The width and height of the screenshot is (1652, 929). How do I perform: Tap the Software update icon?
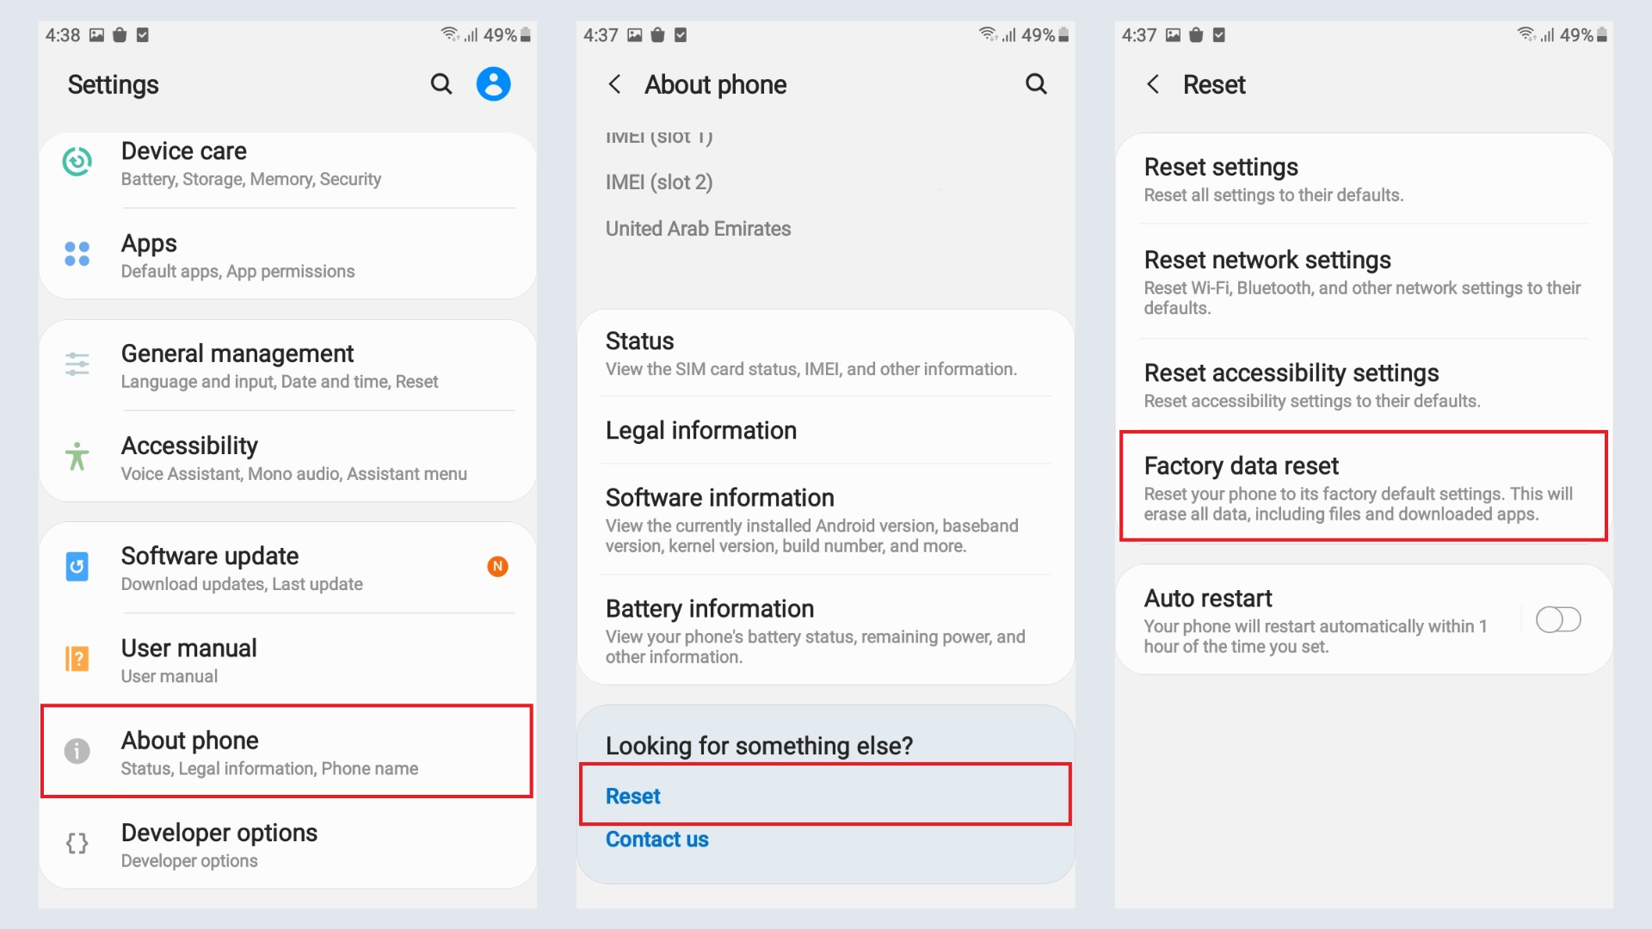(x=77, y=567)
